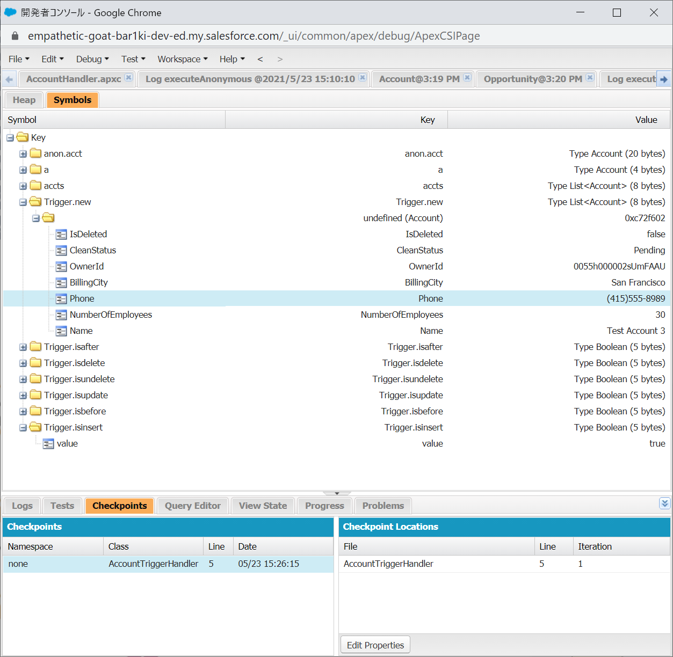This screenshot has width=673, height=657.
Task: Switch to the Heap tab
Action: (x=24, y=100)
